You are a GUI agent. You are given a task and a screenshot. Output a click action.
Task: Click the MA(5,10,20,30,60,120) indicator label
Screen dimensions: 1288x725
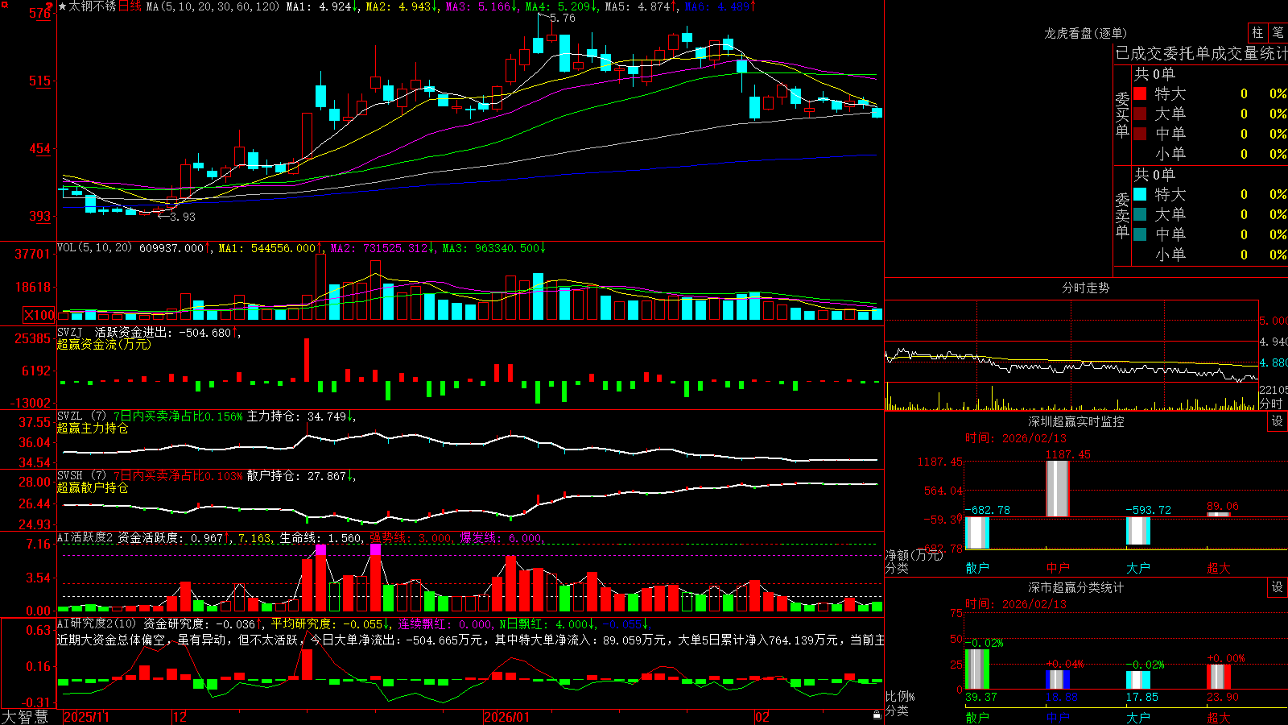pyautogui.click(x=213, y=6)
